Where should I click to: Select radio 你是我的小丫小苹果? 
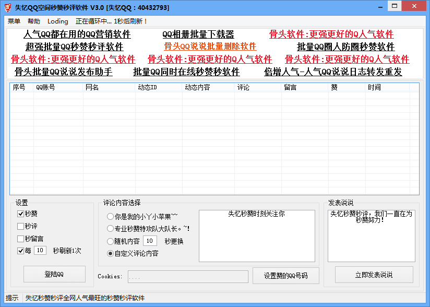(110, 217)
